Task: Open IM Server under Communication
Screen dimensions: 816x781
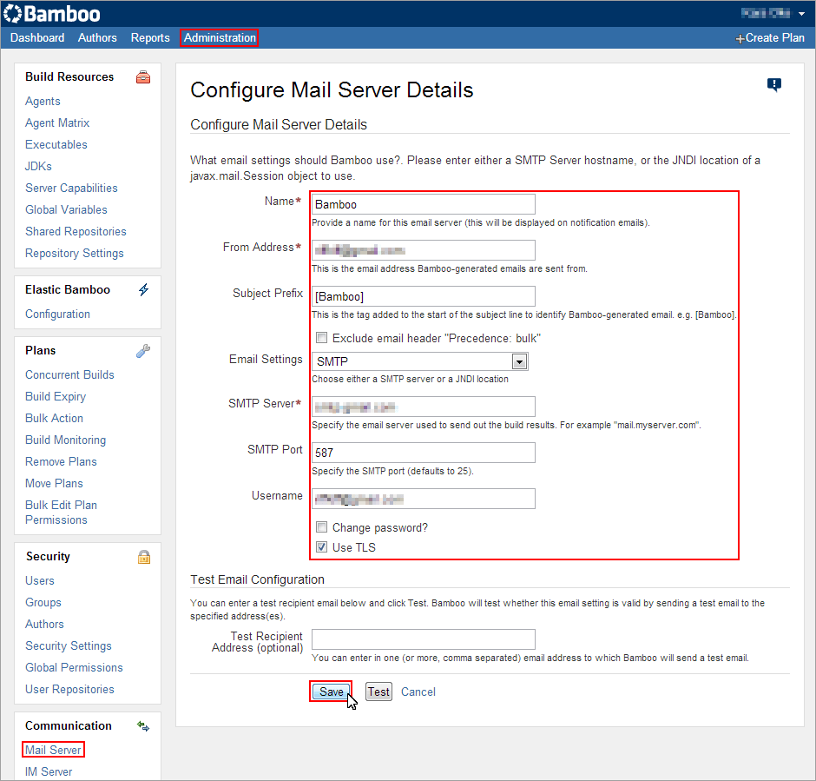Action: point(49,771)
